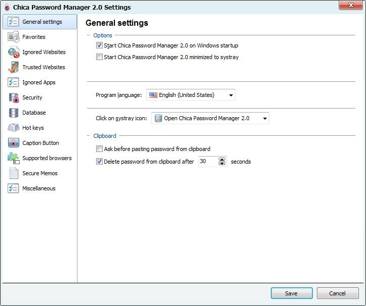
Task: Open Trusted Websites settings
Action: 44,67
